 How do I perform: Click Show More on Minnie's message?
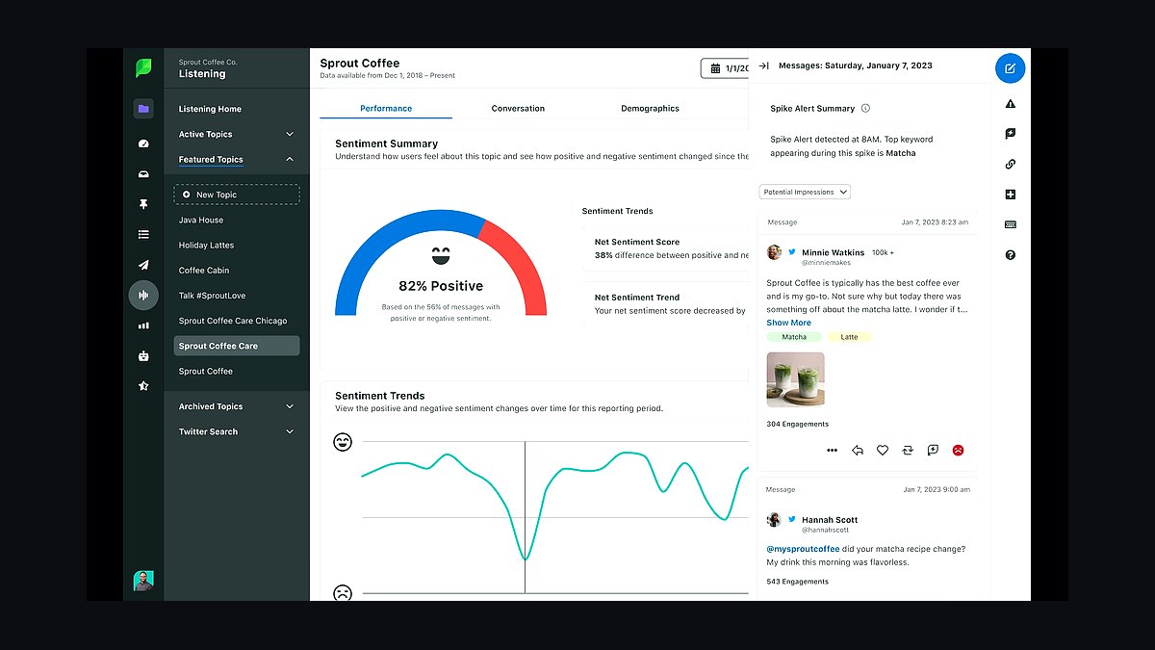click(789, 323)
